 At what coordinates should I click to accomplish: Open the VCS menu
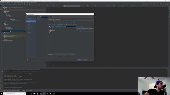[x=29, y=2]
